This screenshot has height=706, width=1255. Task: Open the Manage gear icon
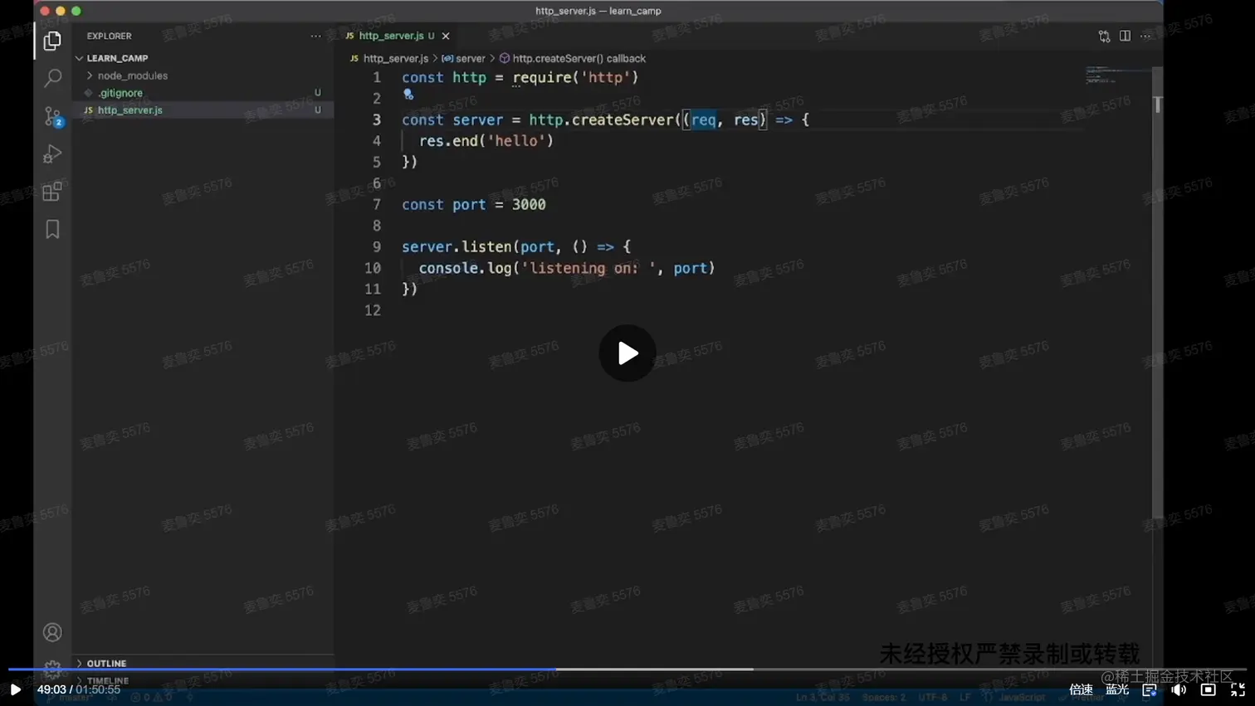click(52, 669)
